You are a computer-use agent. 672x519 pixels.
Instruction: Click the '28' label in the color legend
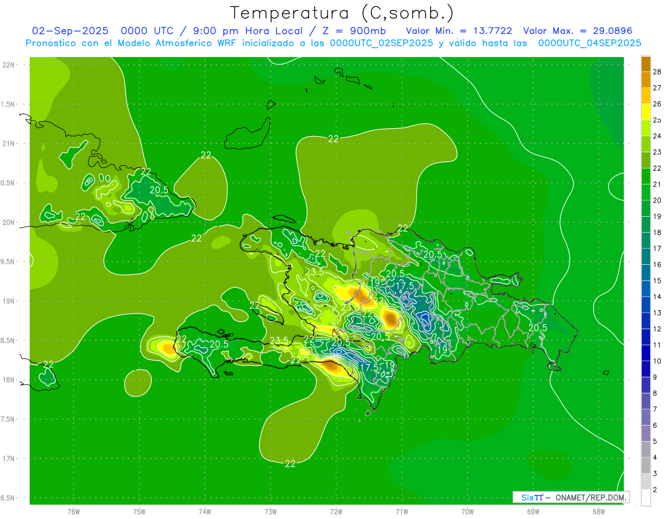(658, 72)
